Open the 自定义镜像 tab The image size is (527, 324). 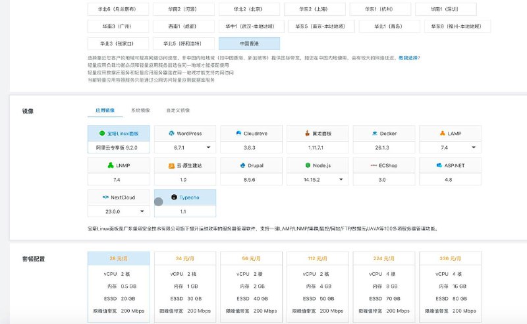(178, 110)
